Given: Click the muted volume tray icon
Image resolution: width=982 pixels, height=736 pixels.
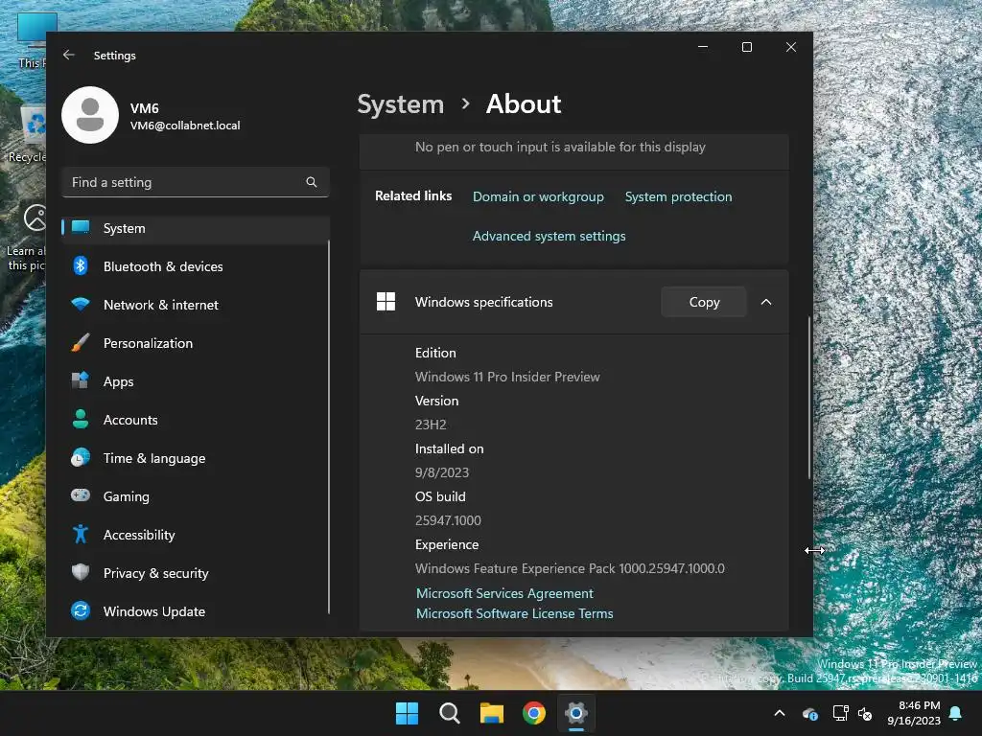Looking at the screenshot, I should tap(865, 713).
